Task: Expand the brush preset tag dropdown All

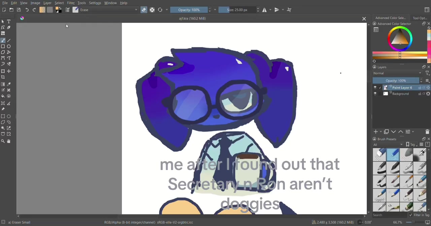Action: [x=388, y=145]
